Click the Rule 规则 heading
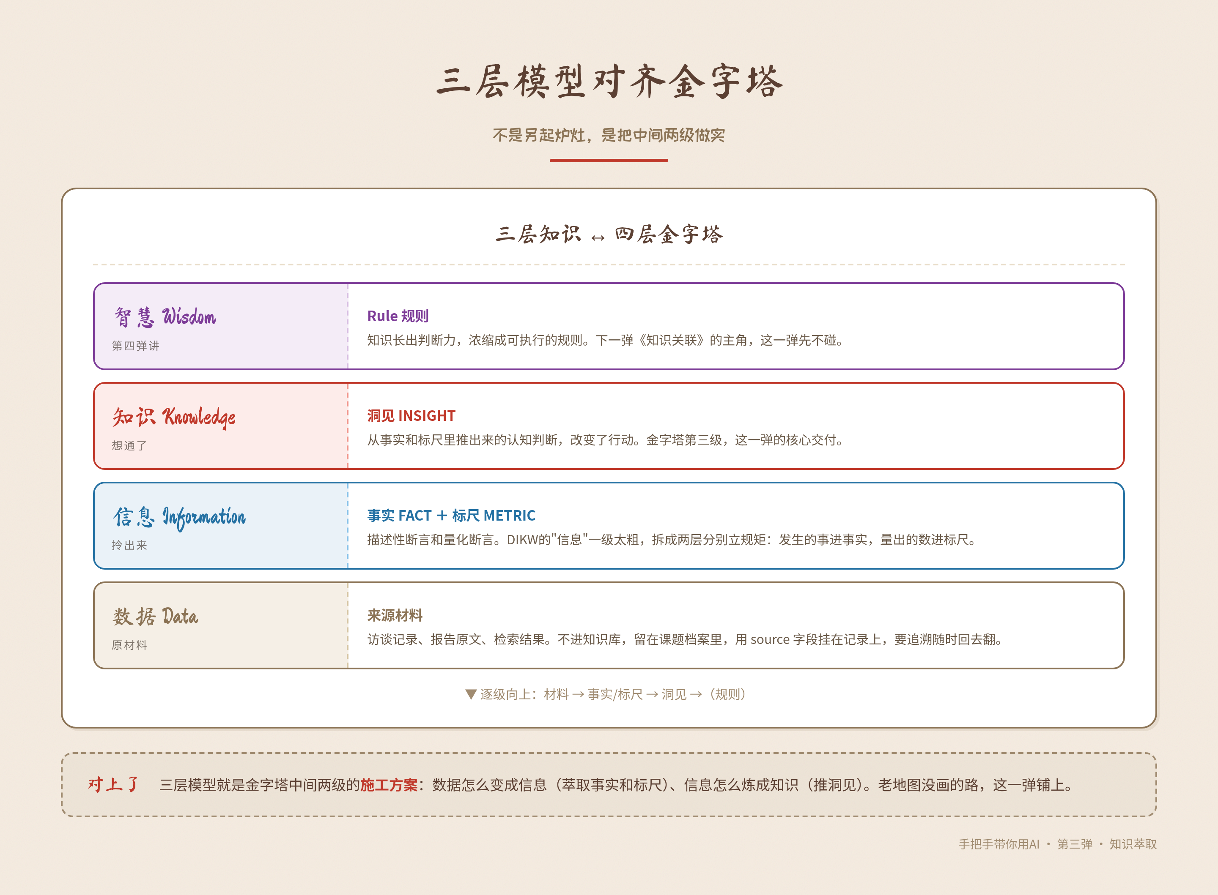1218x895 pixels. coord(398,316)
